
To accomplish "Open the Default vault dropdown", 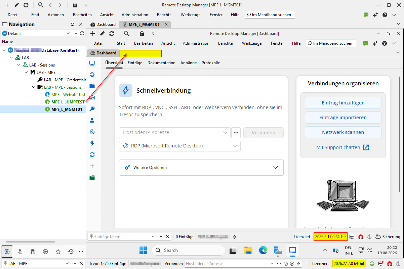I will click(36, 33).
